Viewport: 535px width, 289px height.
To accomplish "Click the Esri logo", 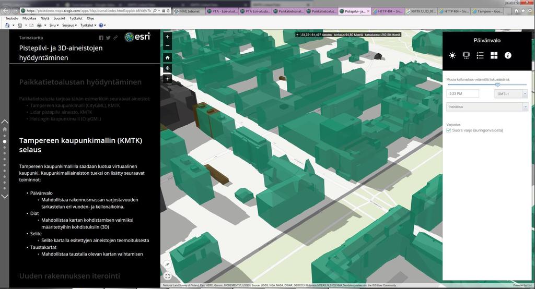I will click(x=137, y=37).
